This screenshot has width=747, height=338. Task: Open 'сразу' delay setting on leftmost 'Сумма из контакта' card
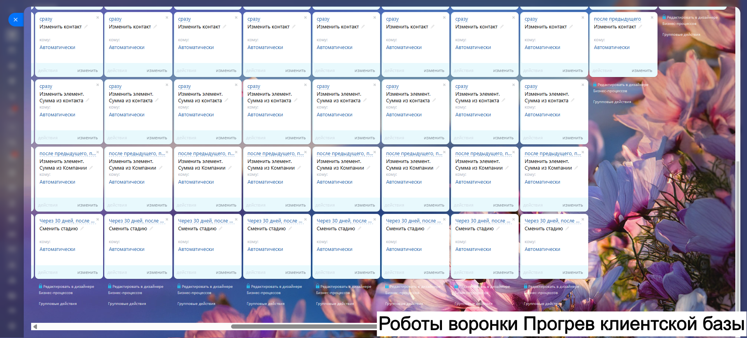46,86
